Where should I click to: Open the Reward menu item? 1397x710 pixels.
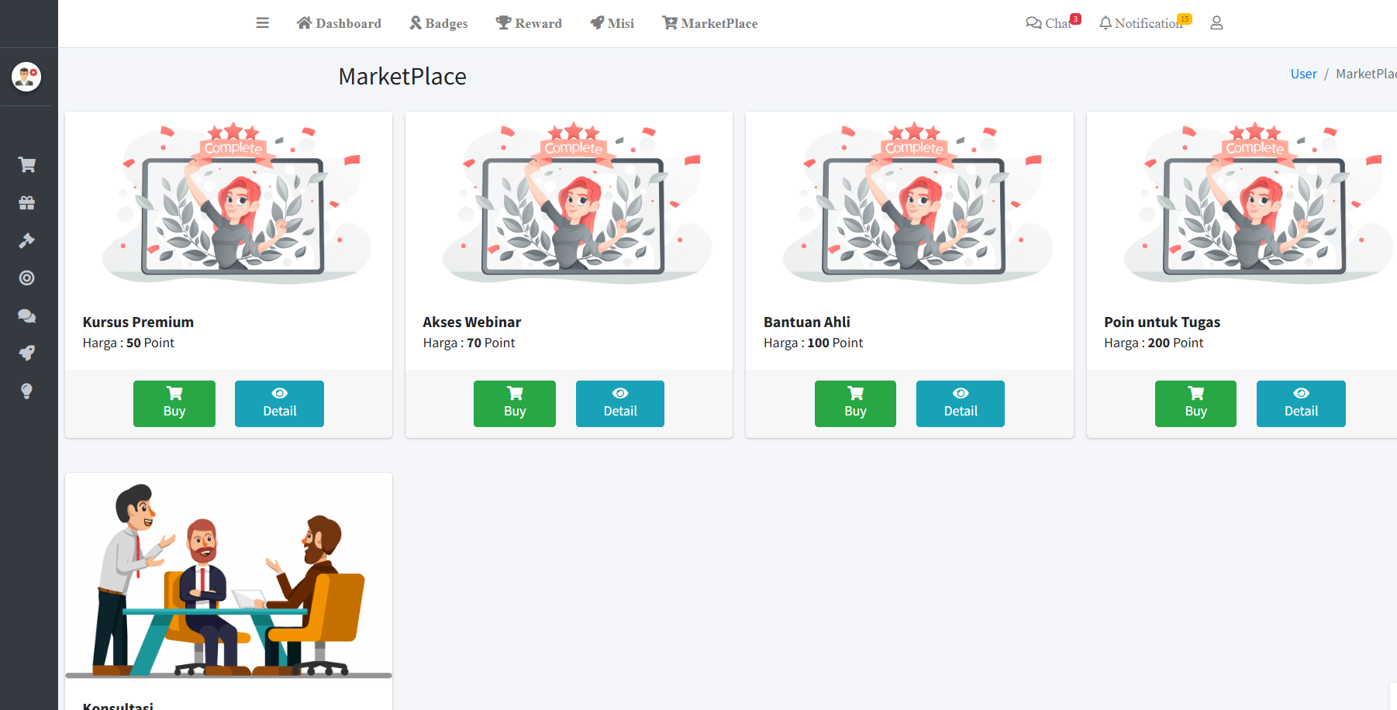529,23
